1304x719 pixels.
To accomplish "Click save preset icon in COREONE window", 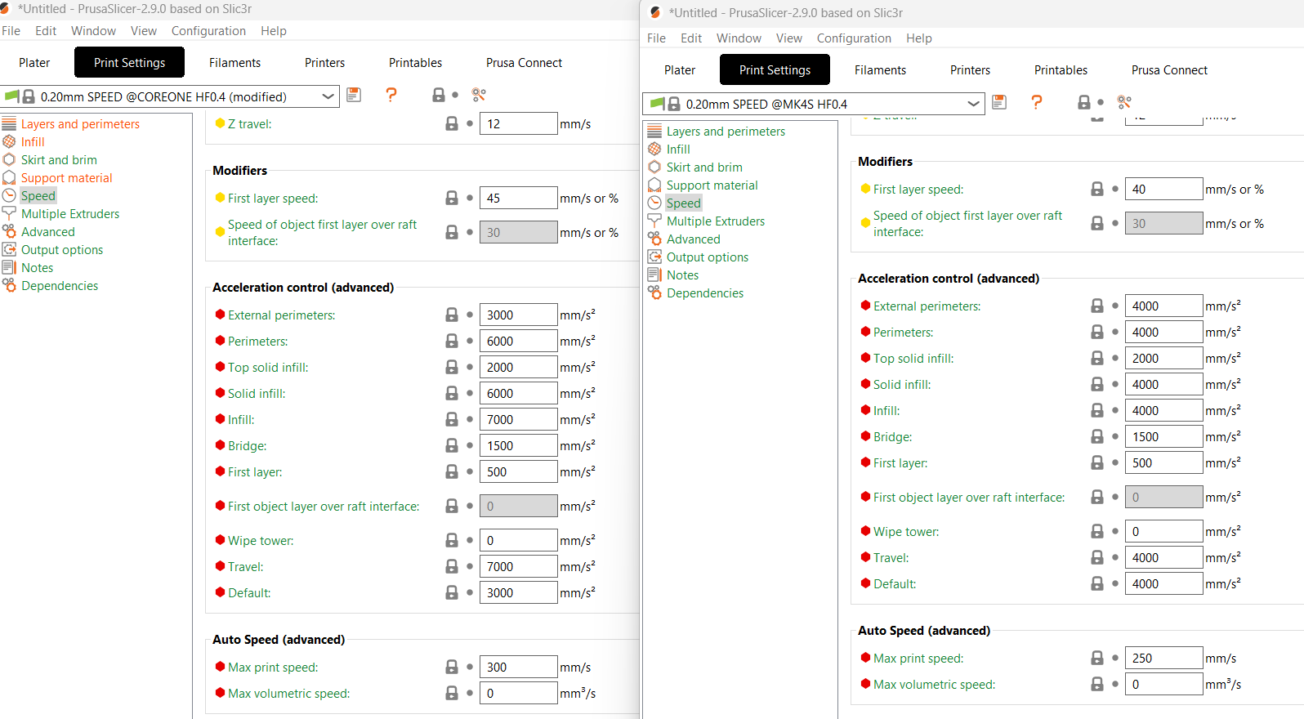I will click(x=354, y=95).
